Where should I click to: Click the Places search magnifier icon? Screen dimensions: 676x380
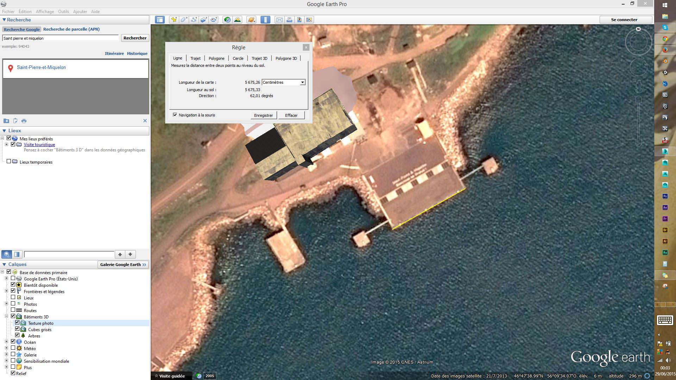[x=6, y=254]
